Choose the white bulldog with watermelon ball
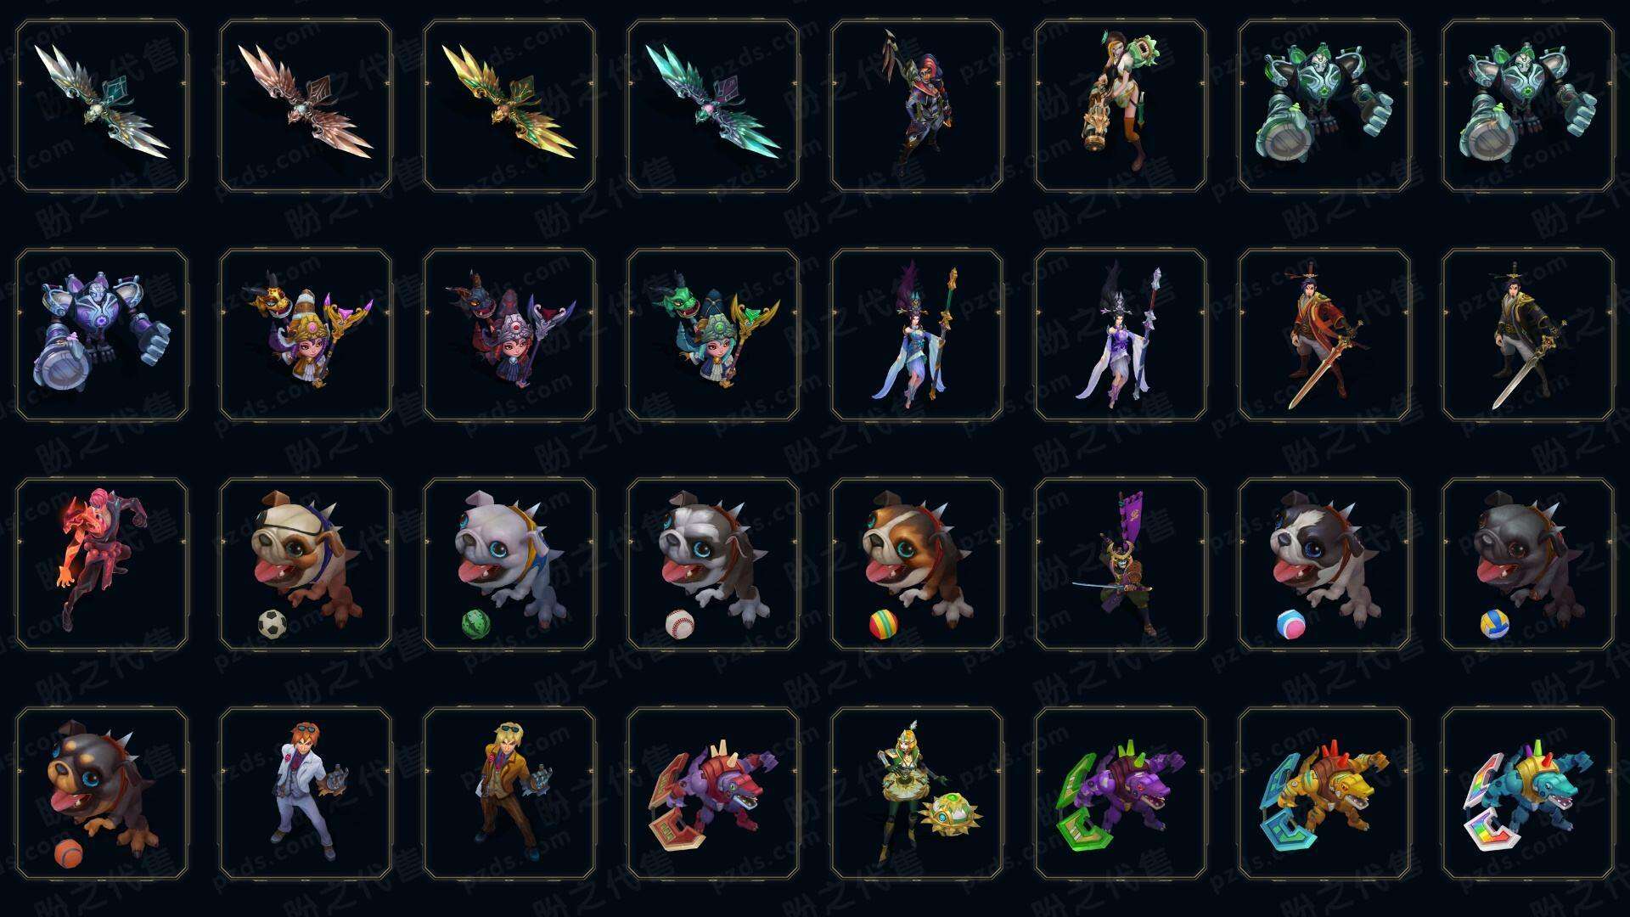 coord(509,564)
